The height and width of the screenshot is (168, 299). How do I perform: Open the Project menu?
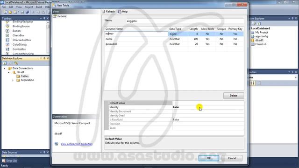coord(28,7)
